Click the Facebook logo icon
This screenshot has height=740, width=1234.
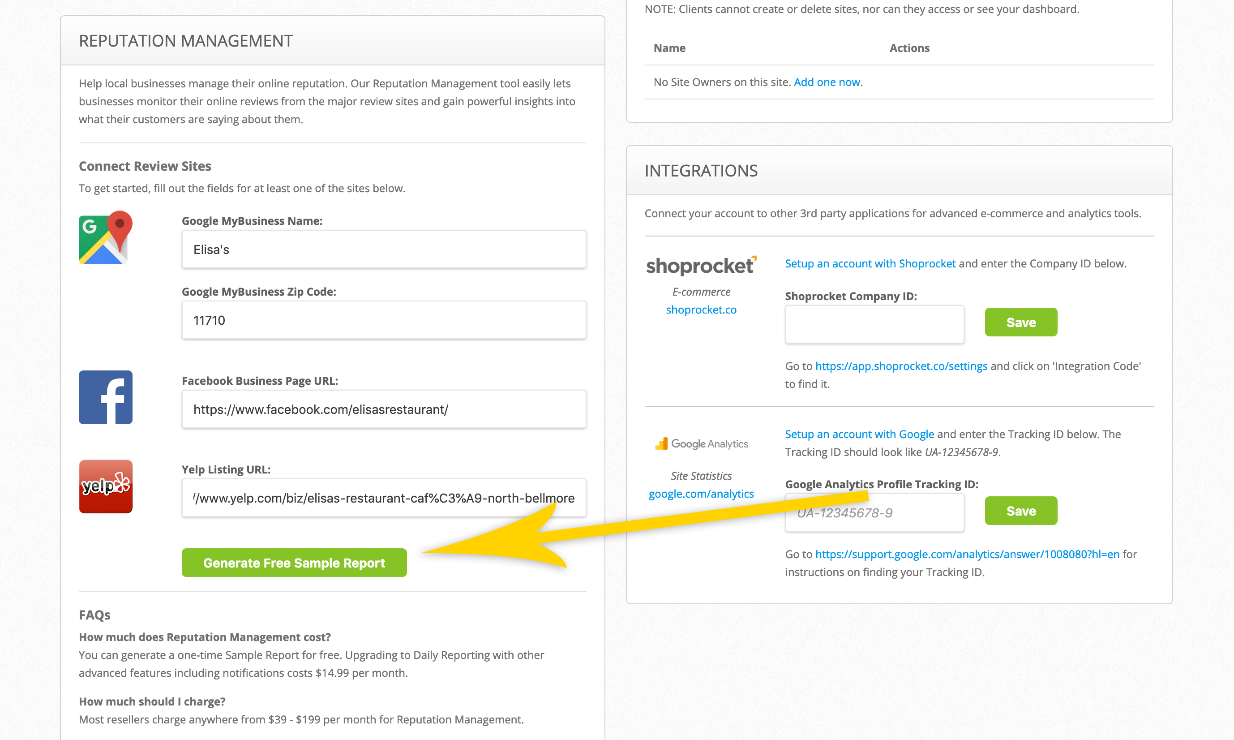point(106,397)
